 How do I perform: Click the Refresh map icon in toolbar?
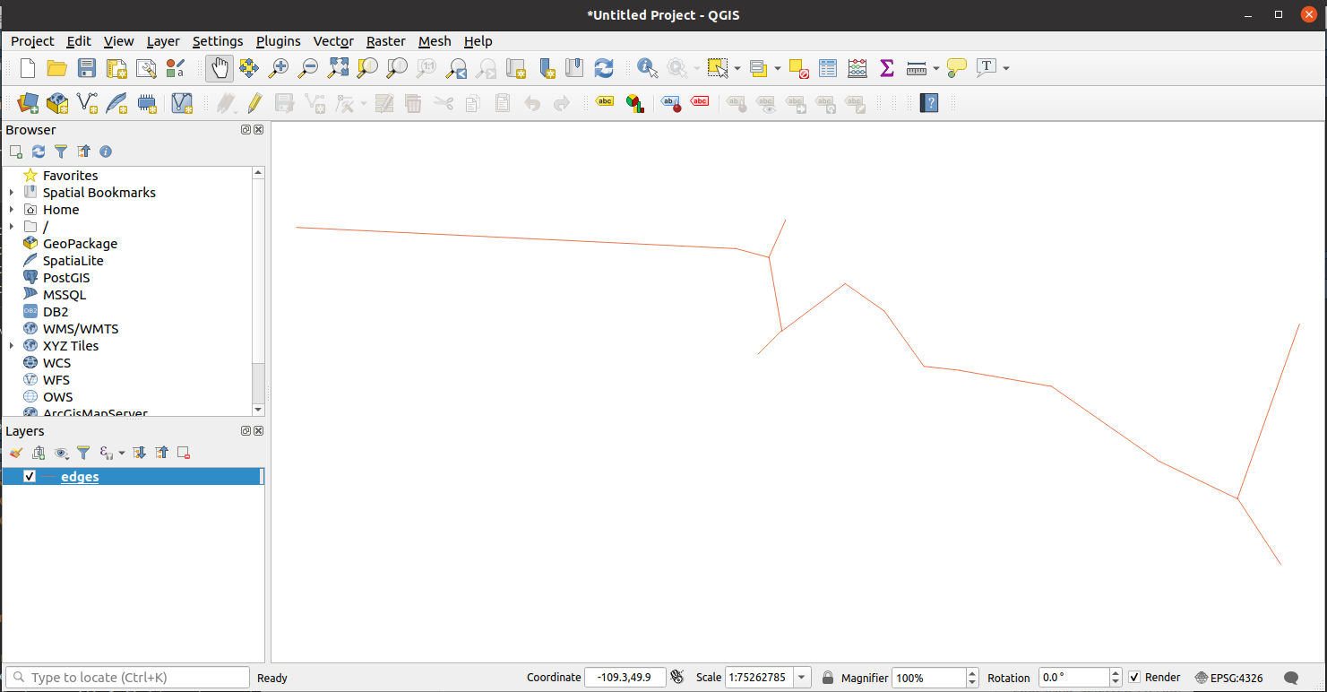coord(604,68)
